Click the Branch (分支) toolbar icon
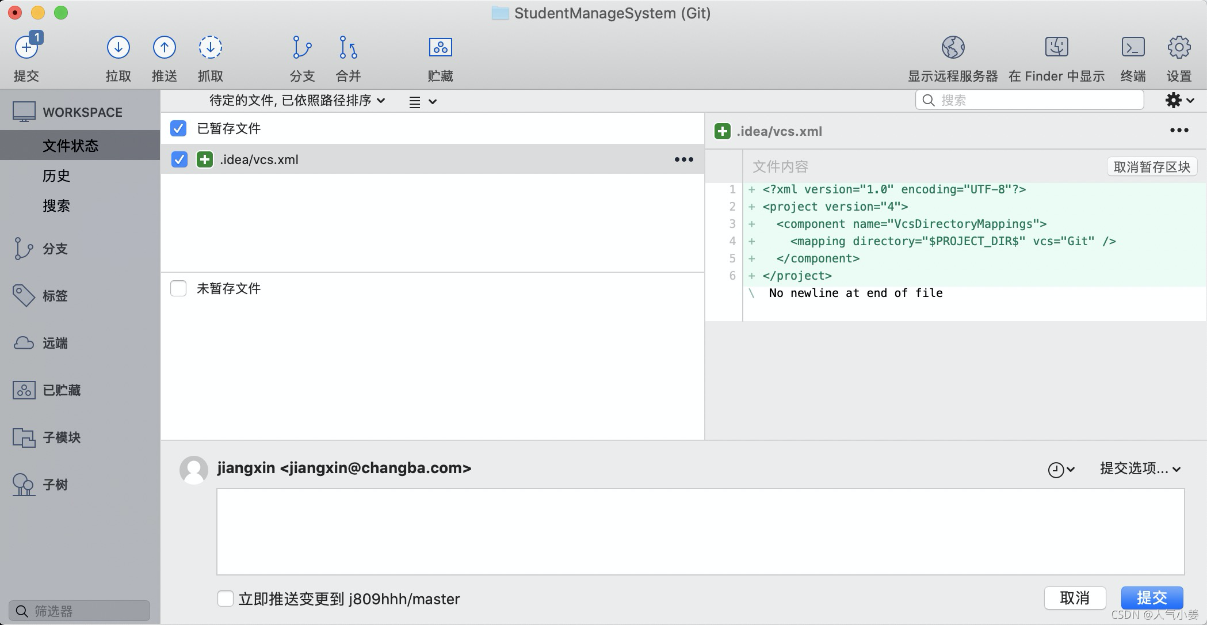Screen dimensions: 1207x625 (302, 47)
